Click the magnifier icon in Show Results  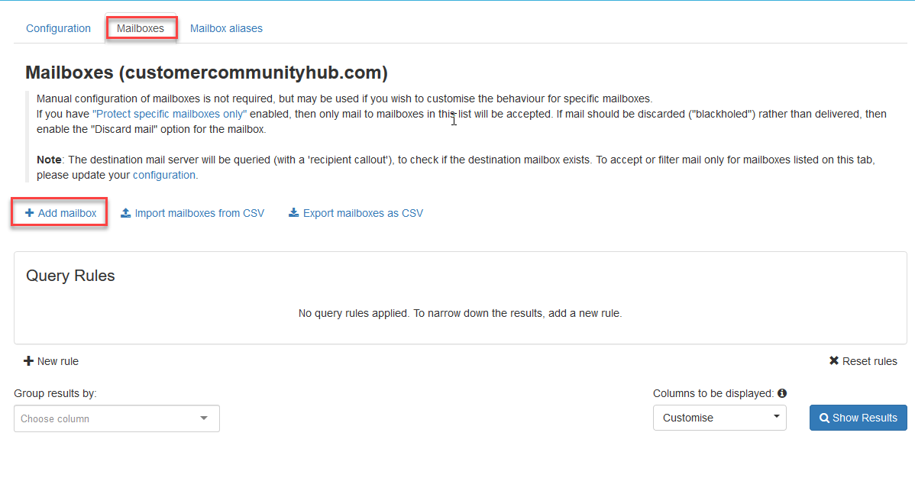click(x=824, y=418)
